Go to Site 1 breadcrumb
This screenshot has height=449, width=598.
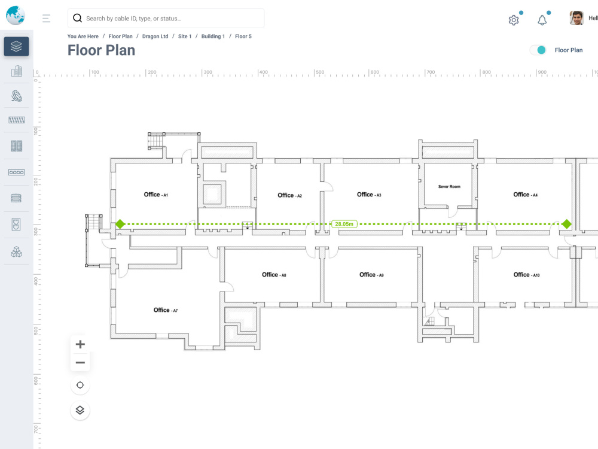pos(185,37)
